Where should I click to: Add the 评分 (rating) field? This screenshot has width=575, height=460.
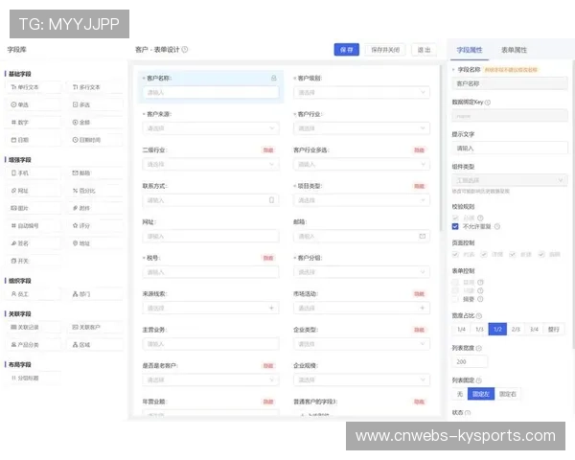(95, 225)
